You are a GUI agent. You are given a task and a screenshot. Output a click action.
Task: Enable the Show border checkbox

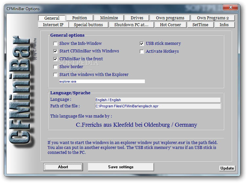(x=55, y=67)
